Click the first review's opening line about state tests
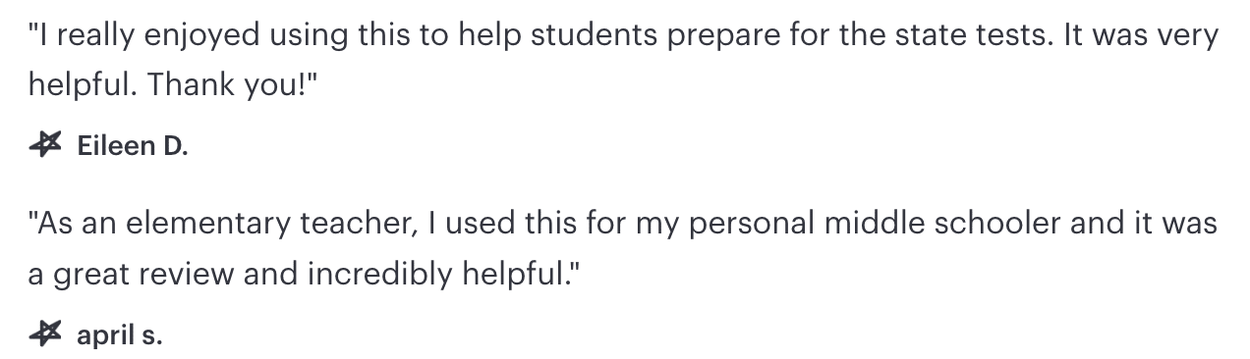Viewport: 1250px width, 359px height. point(623,37)
